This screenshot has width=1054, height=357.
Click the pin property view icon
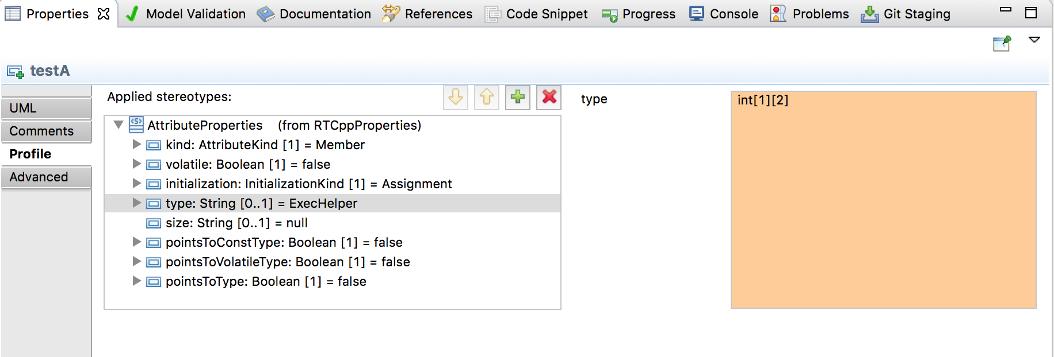(x=1002, y=44)
